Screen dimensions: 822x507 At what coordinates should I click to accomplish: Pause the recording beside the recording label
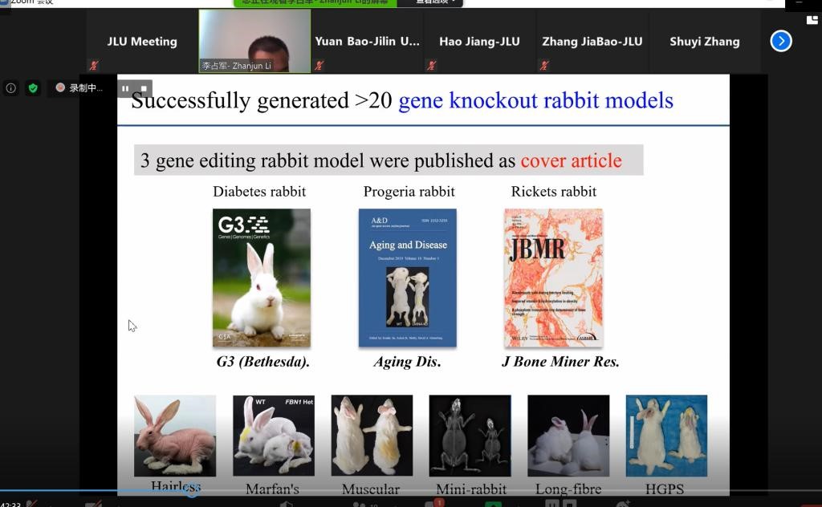pyautogui.click(x=126, y=88)
